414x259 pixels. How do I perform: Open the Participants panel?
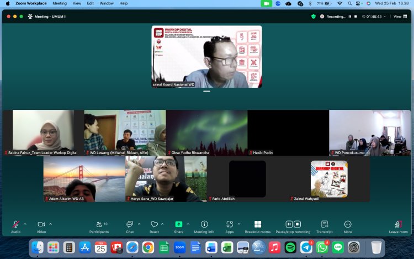[x=99, y=225]
